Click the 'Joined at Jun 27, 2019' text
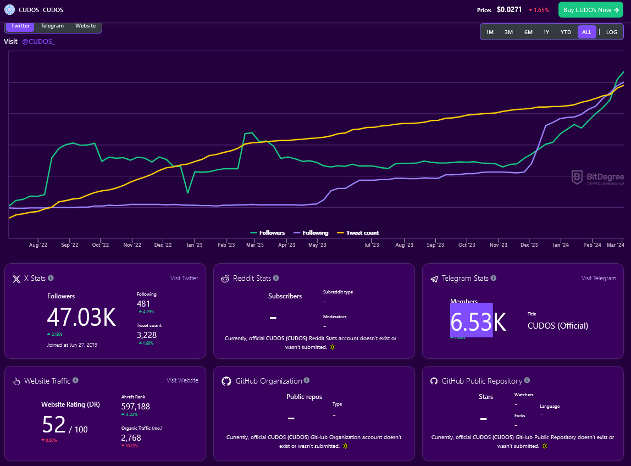 click(x=72, y=345)
